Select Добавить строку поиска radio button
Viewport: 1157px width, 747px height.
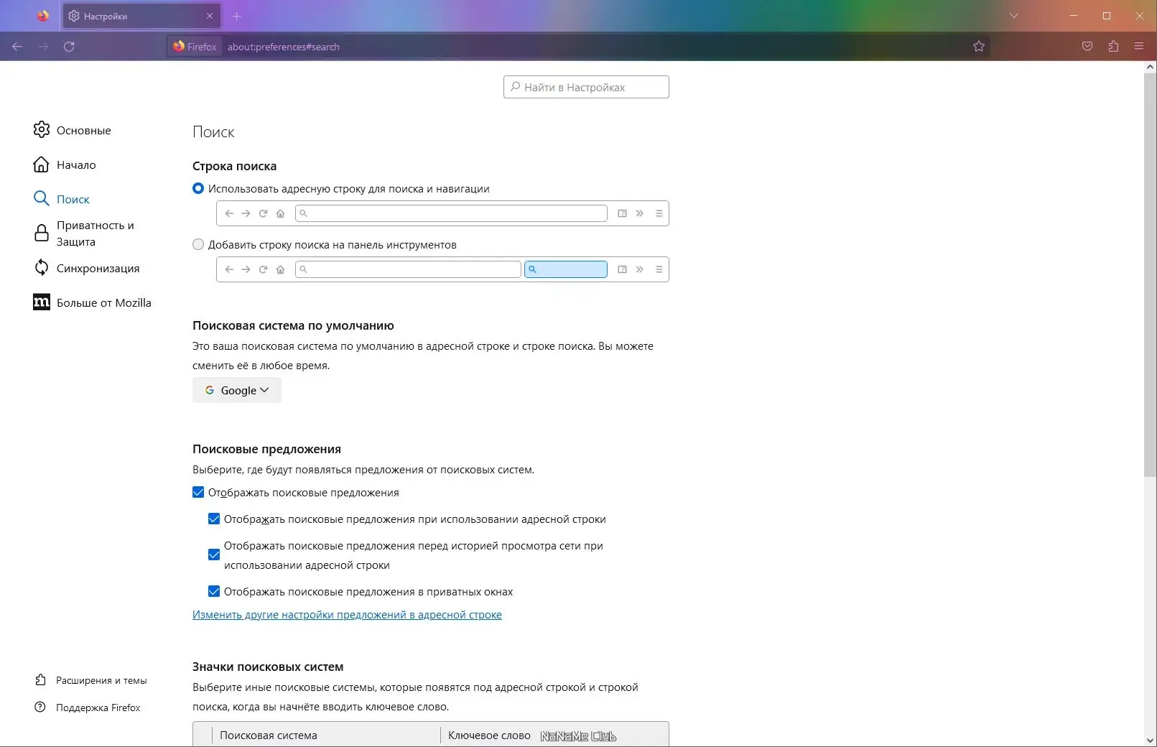(198, 244)
